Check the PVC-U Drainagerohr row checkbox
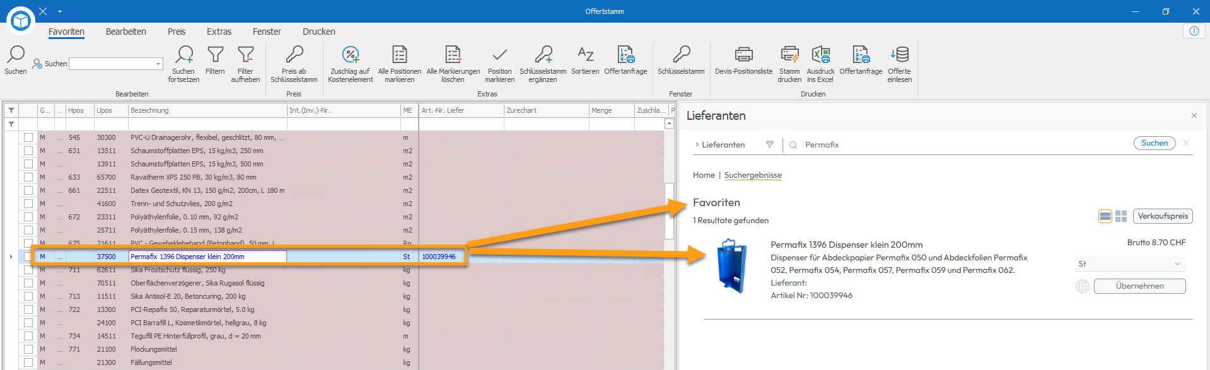Viewport: 1210px width, 370px height. pos(28,137)
